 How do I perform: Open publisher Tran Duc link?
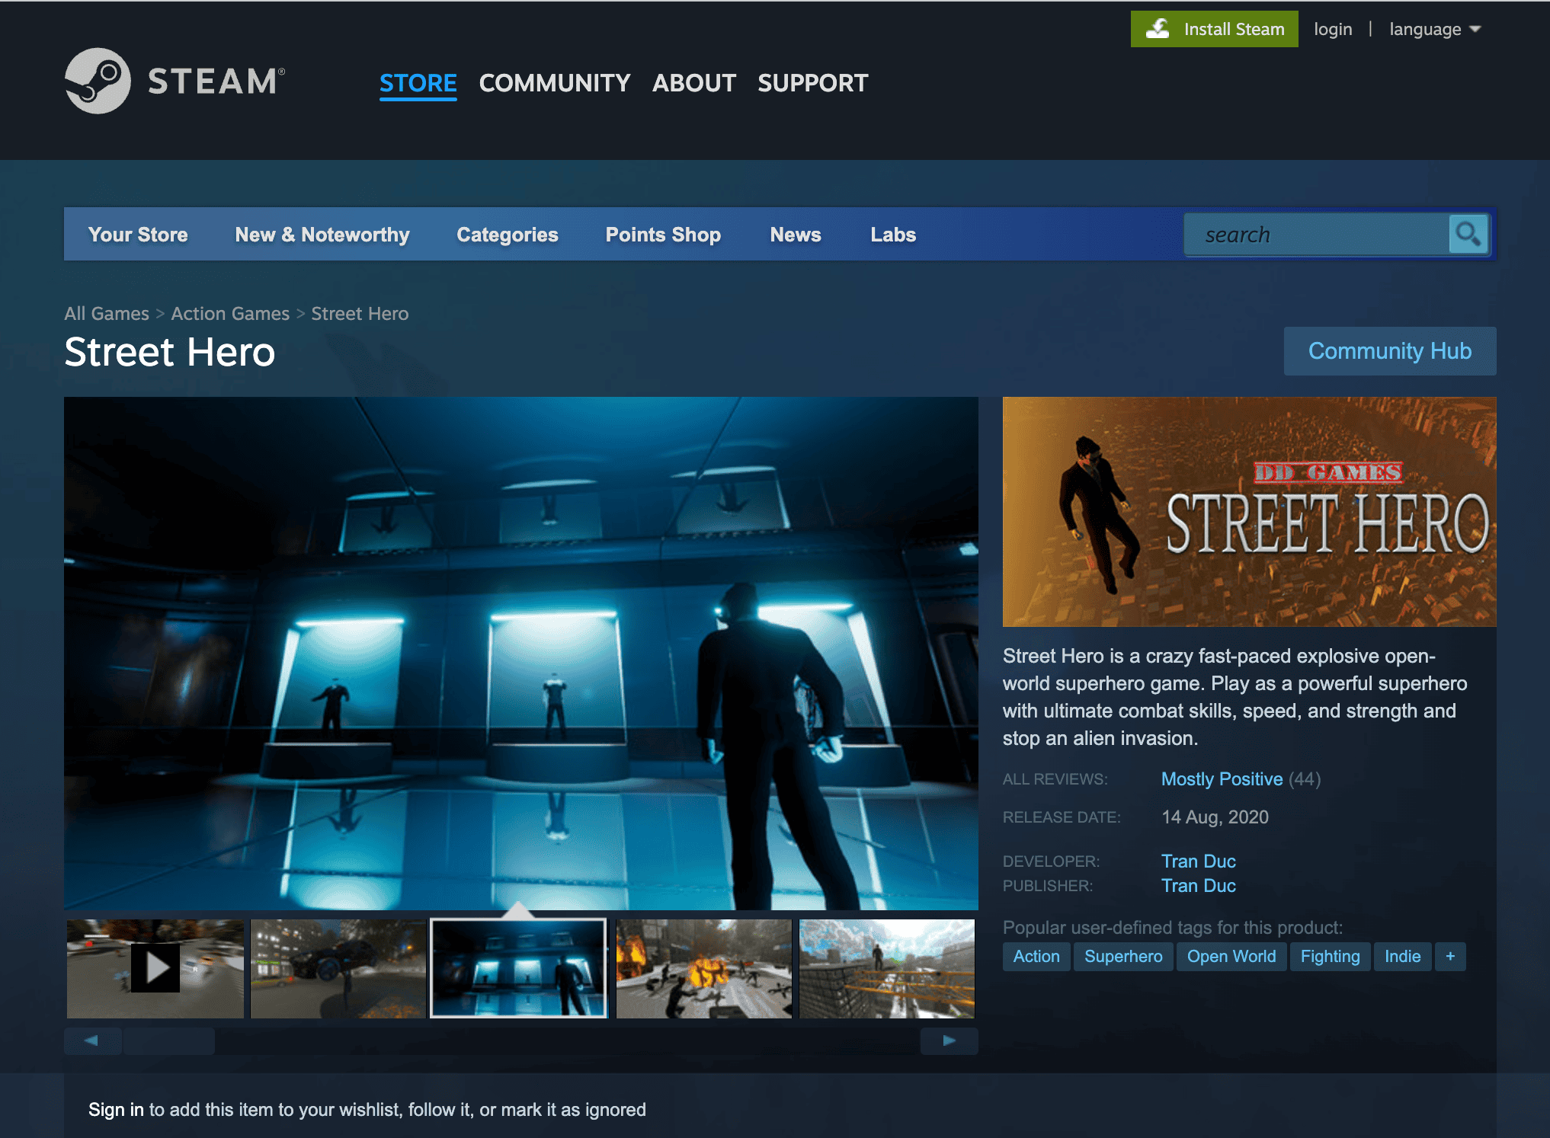pos(1199,886)
